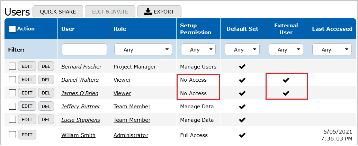Screen dimensions: 358x146
Task: Click Default Set checkmark for Lucie Stephens
Action: (242, 120)
